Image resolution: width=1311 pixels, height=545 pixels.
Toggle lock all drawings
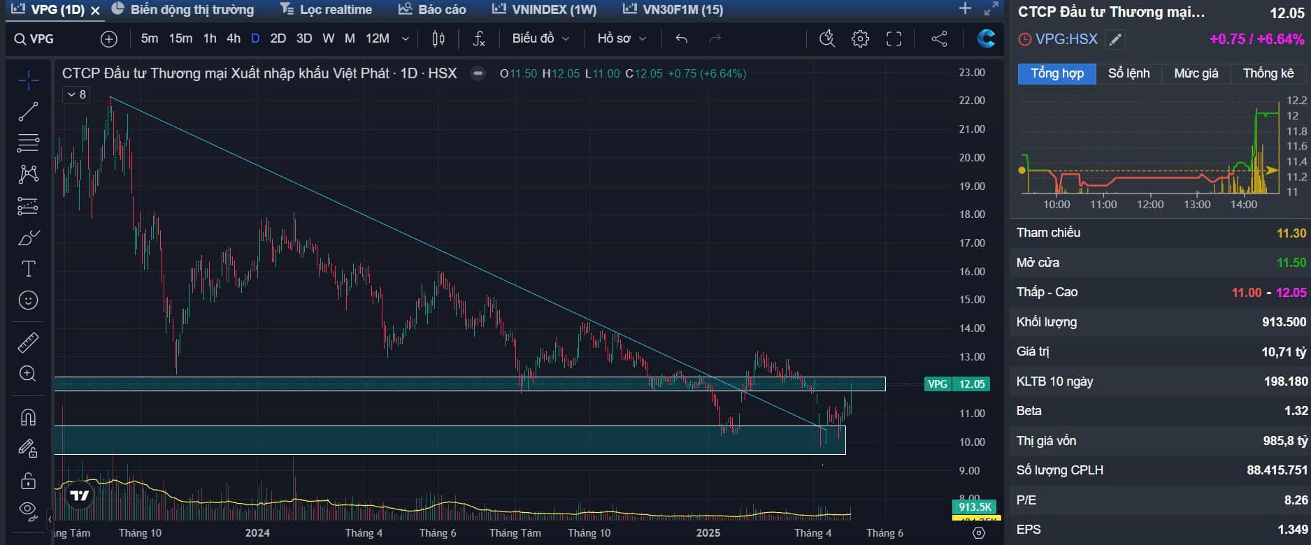(x=28, y=481)
